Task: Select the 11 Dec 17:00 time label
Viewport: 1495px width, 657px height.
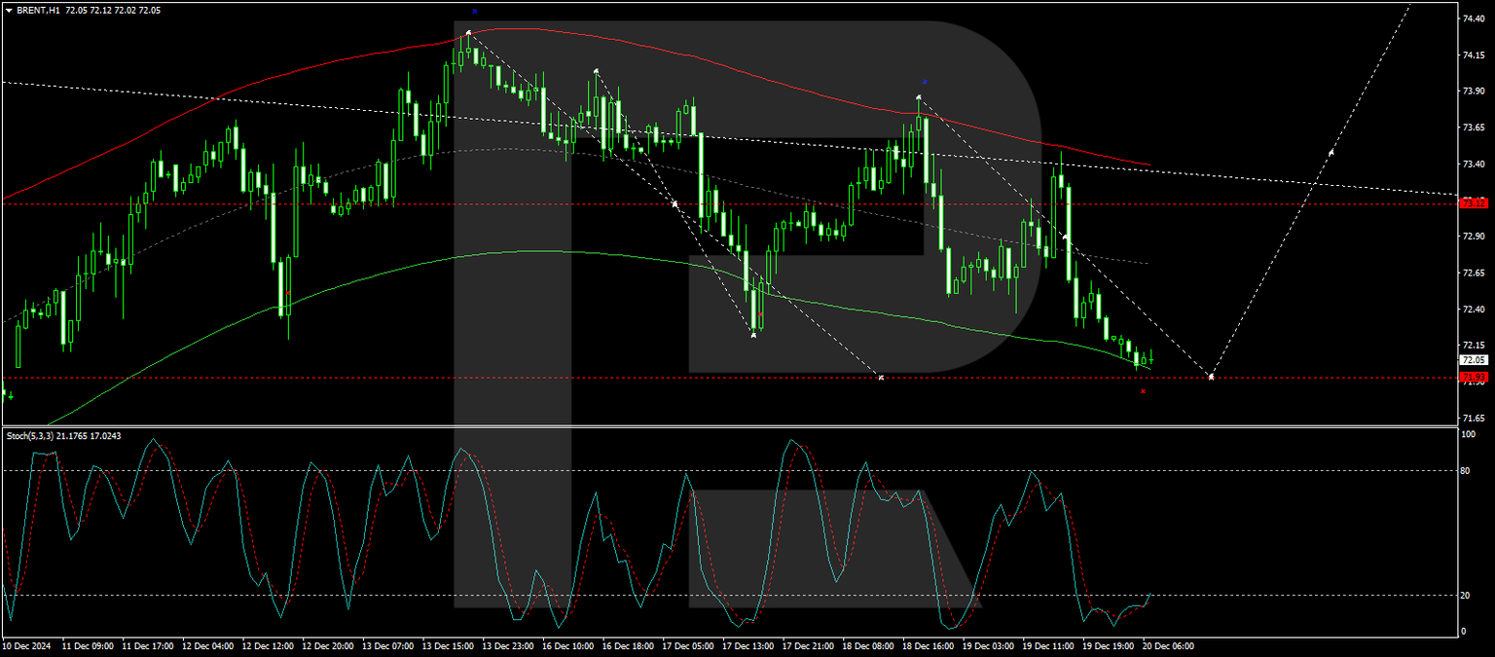Action: coord(148,645)
